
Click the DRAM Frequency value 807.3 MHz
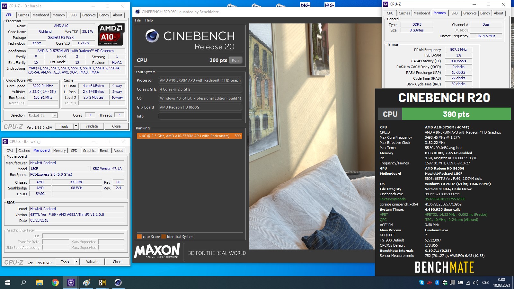pos(458,49)
